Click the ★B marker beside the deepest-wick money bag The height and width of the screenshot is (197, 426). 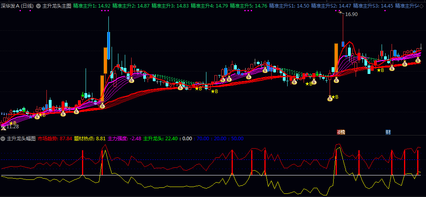pos(335,97)
